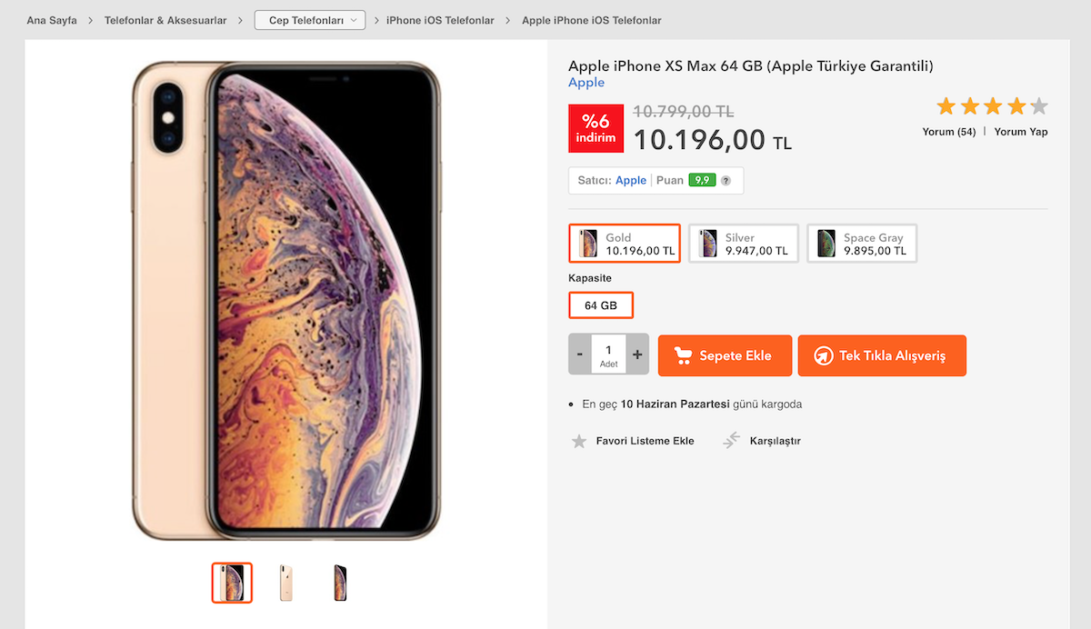The width and height of the screenshot is (1091, 629).
Task: Choose the Space Gray color variant
Action: (862, 244)
